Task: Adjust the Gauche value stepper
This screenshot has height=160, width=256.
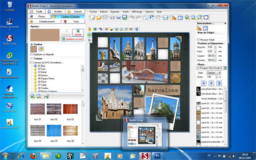Action: click(215, 47)
